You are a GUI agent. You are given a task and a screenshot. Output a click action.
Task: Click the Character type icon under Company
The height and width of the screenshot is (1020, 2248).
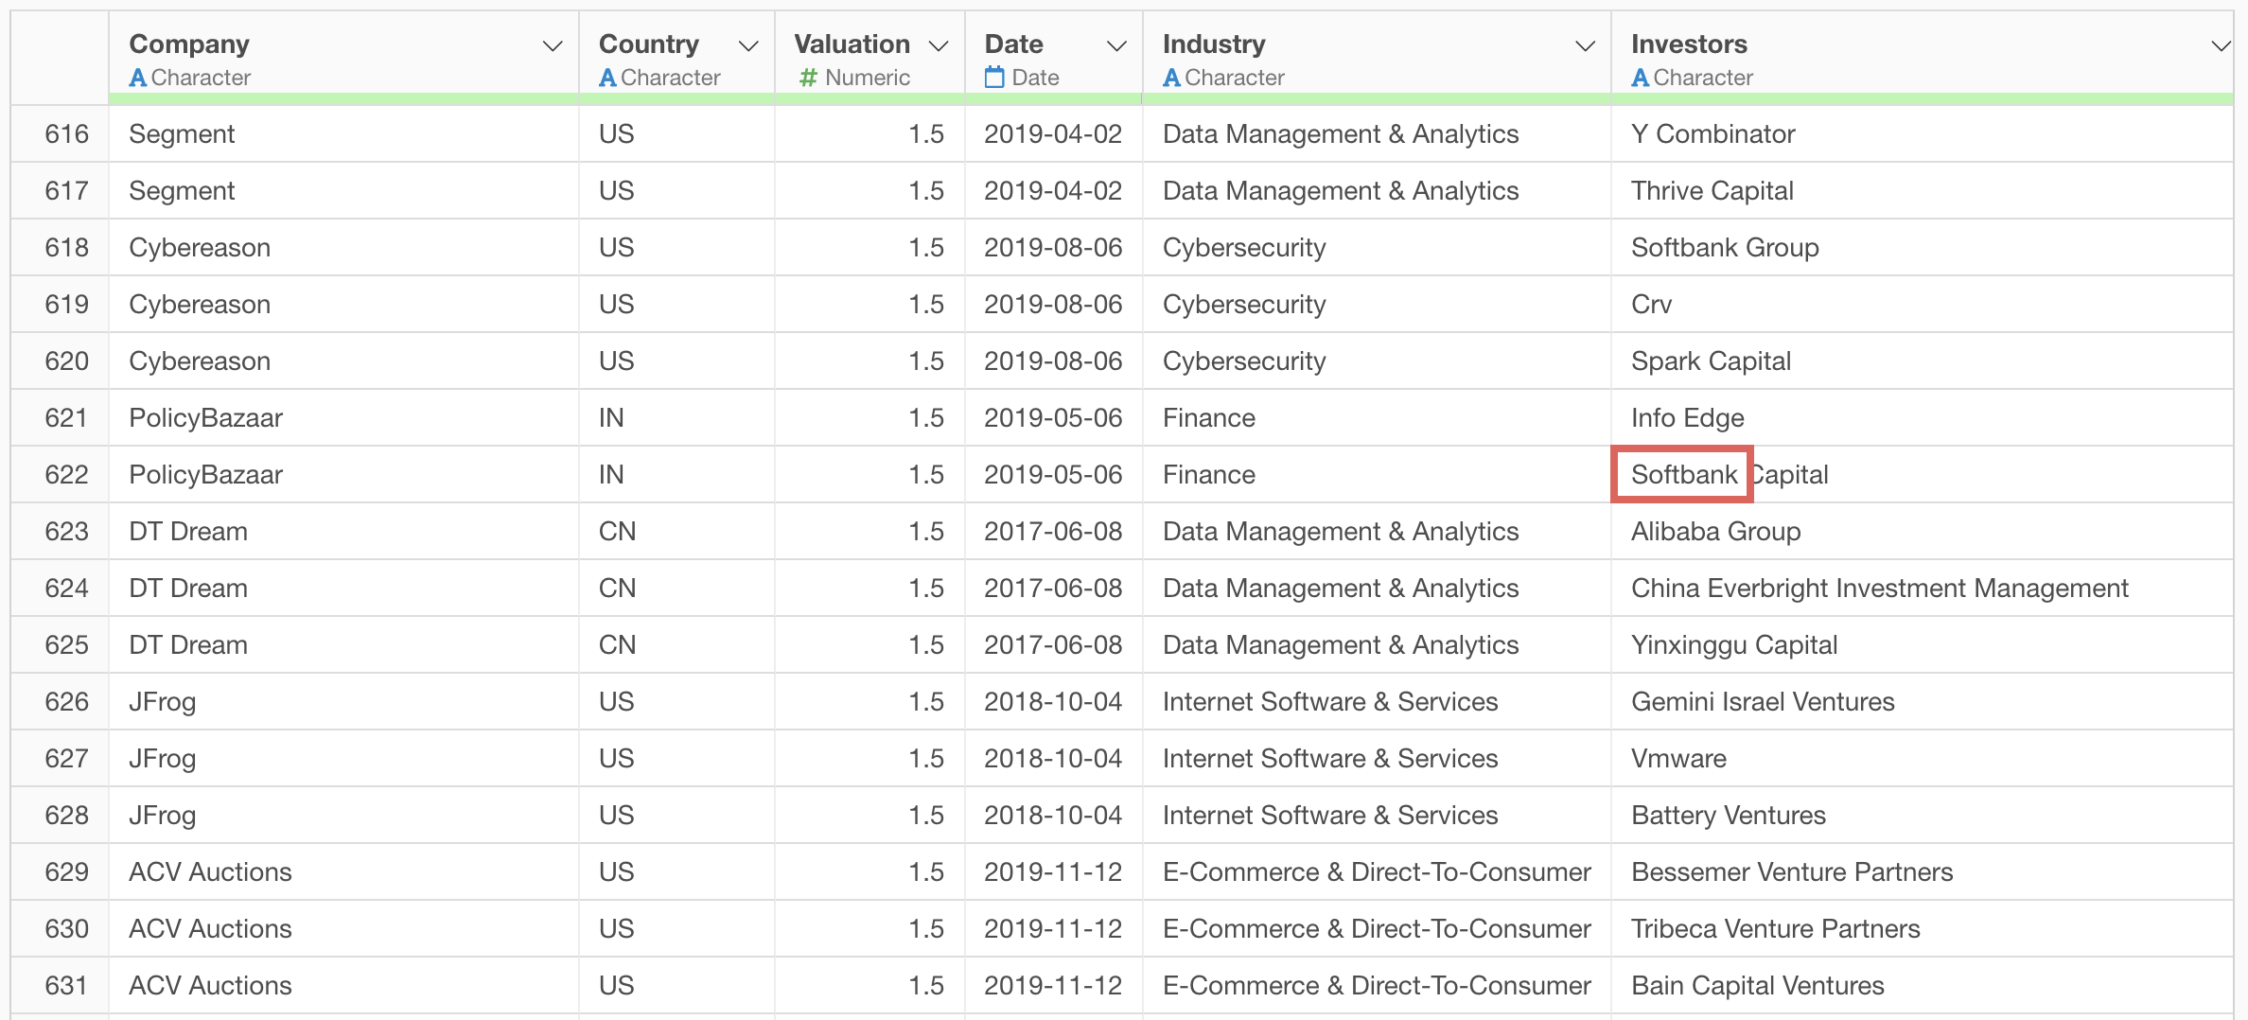(138, 78)
